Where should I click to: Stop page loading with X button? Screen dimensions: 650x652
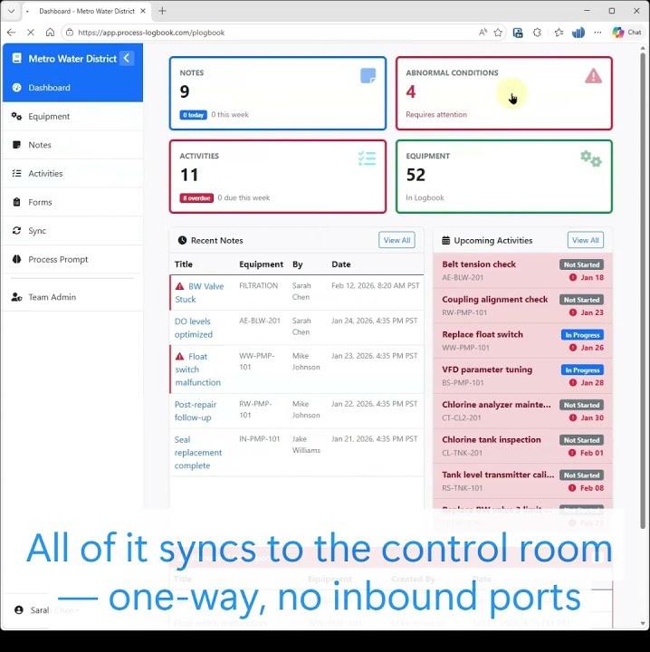pos(31,33)
